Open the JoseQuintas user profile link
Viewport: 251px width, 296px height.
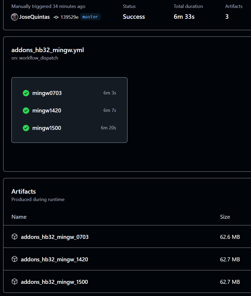(34, 17)
